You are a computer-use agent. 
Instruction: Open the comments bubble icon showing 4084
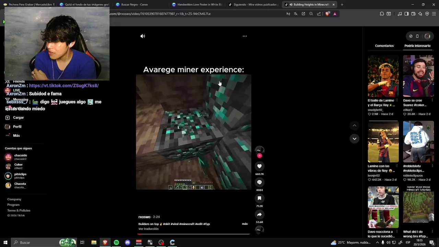(260, 182)
